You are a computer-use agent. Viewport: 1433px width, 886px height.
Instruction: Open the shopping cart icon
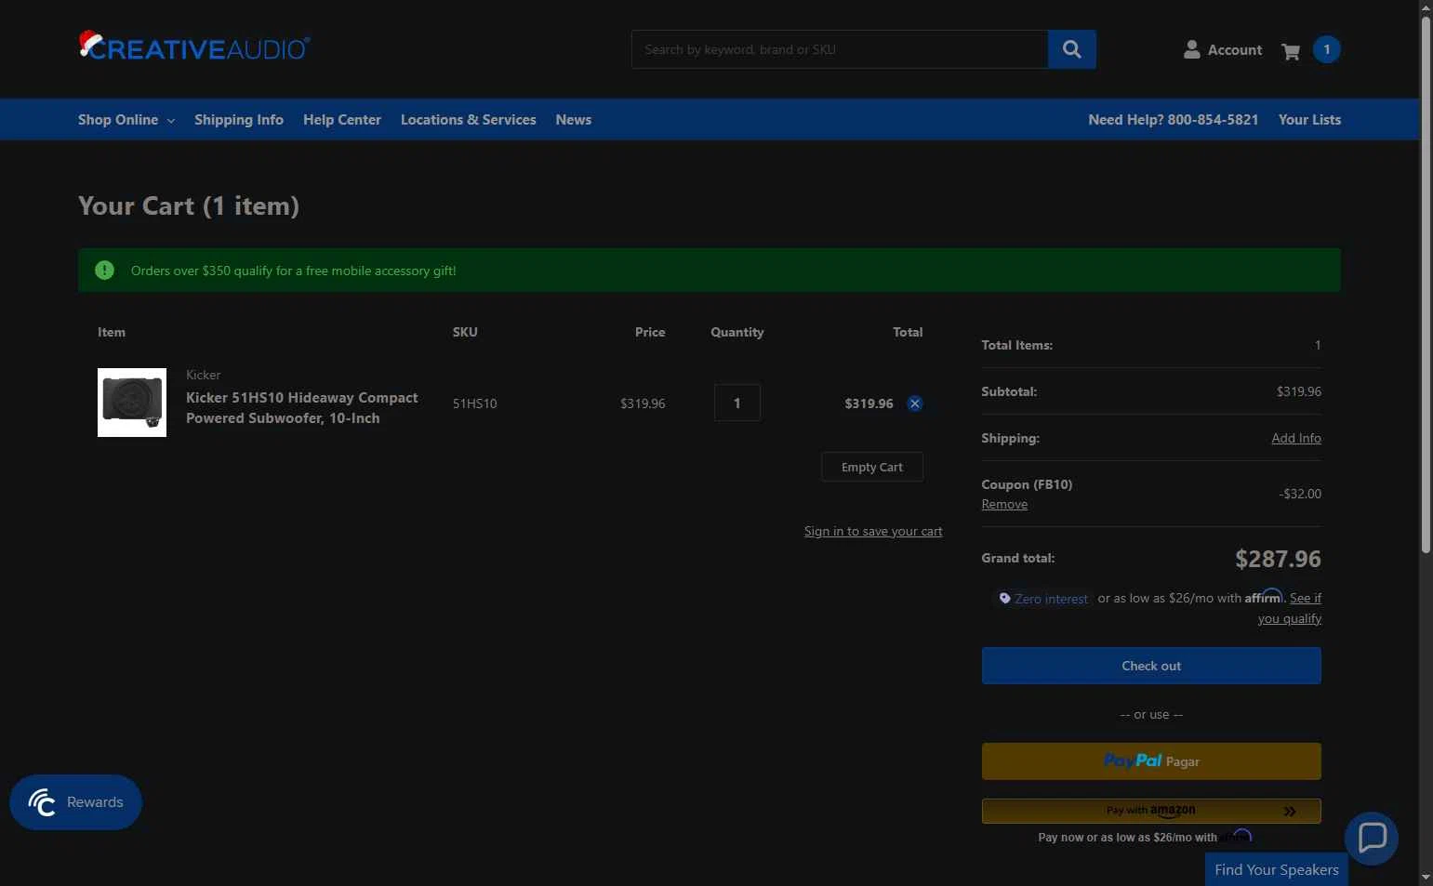pos(1290,51)
